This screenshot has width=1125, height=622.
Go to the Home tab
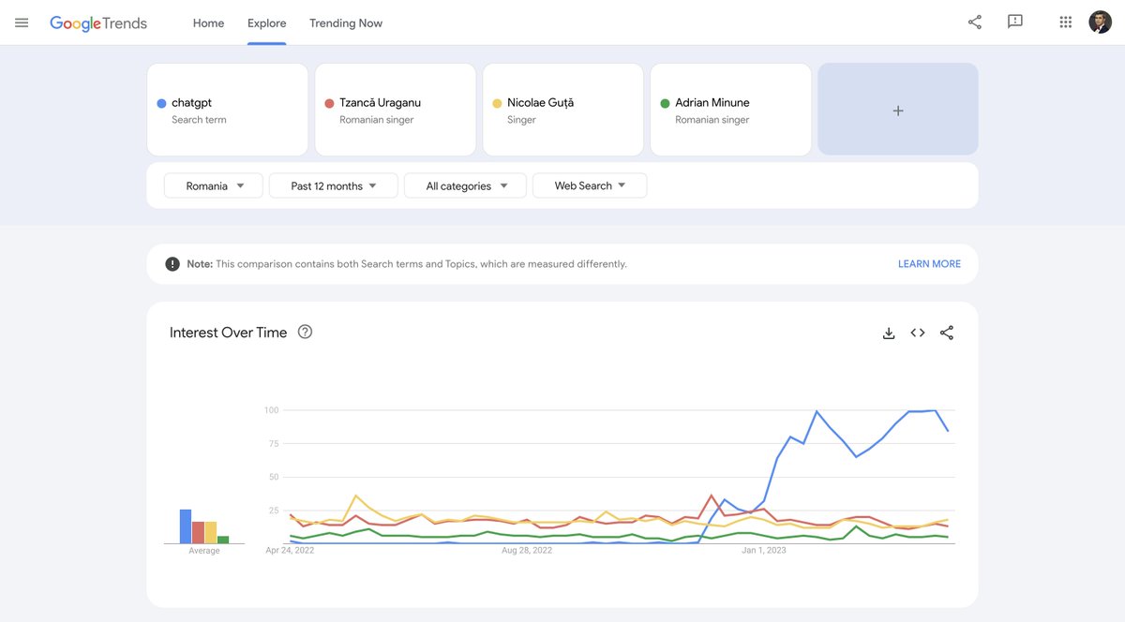(208, 23)
